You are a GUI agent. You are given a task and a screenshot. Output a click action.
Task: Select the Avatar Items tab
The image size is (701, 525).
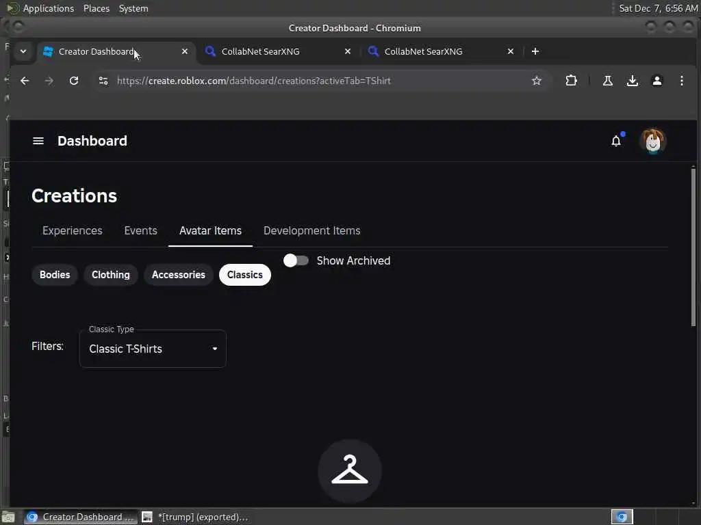(x=211, y=231)
